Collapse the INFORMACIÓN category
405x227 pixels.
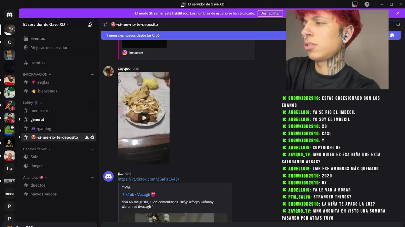[x=37, y=74]
